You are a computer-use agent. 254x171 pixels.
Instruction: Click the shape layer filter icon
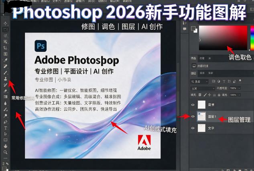click(x=229, y=81)
